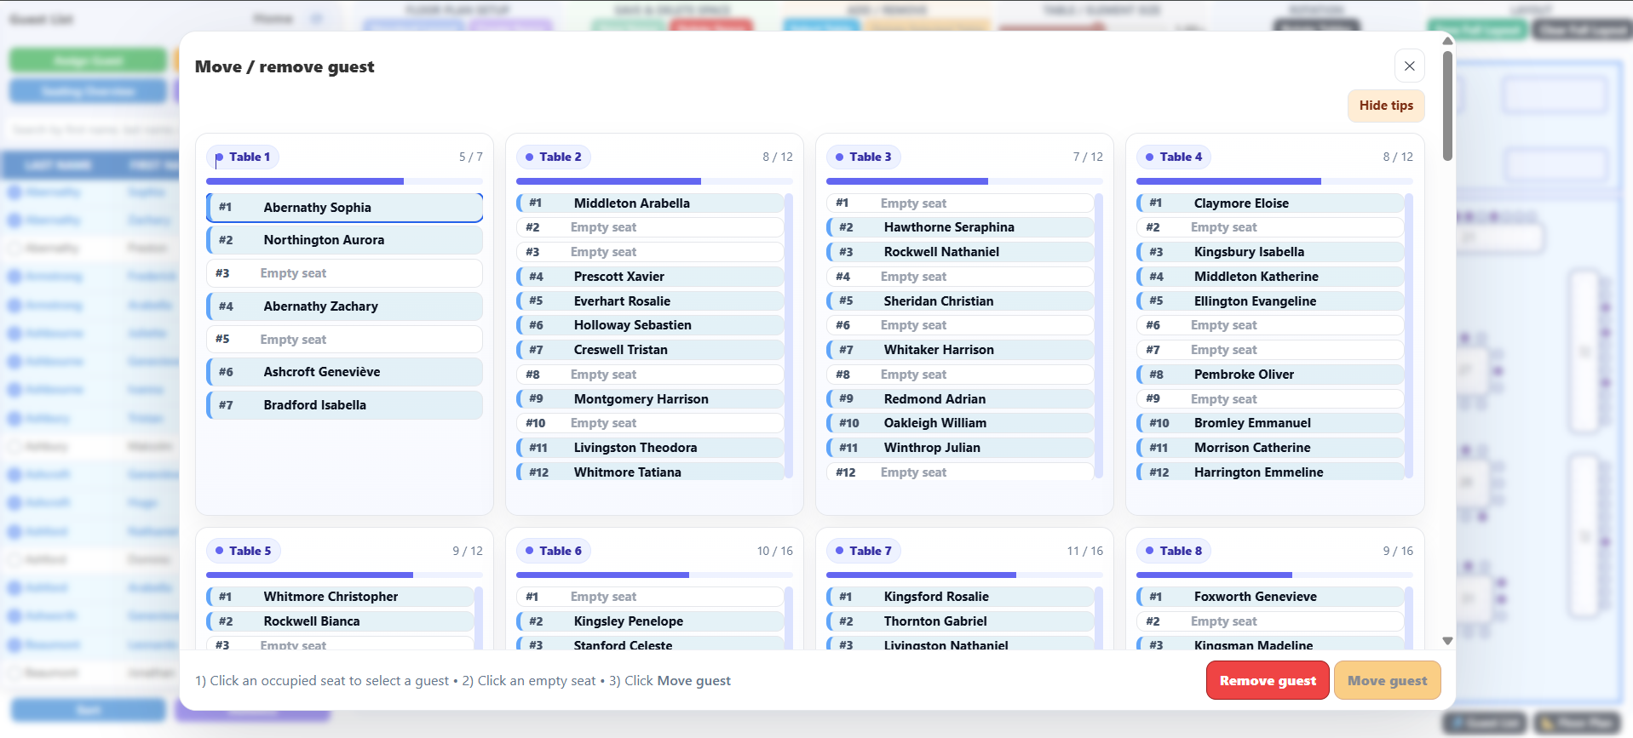Click the Table 2 seat list scrollbar
The image size is (1633, 738).
click(789, 336)
